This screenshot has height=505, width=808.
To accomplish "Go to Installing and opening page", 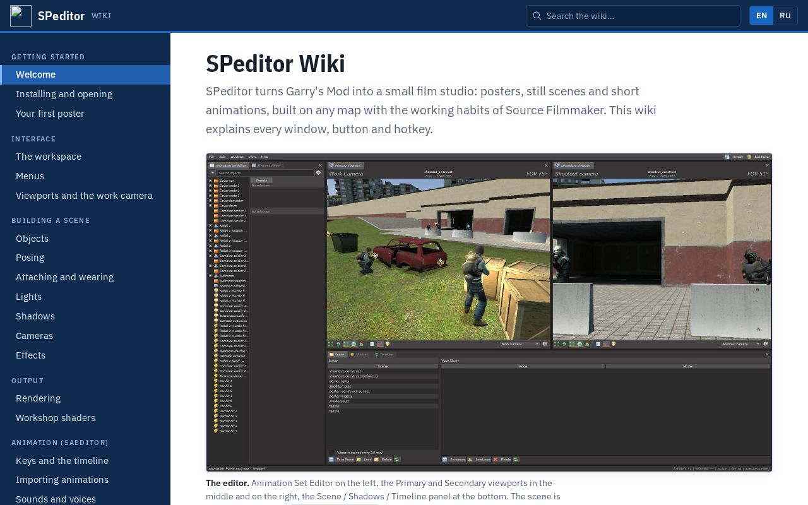I will click(x=85, y=94).
